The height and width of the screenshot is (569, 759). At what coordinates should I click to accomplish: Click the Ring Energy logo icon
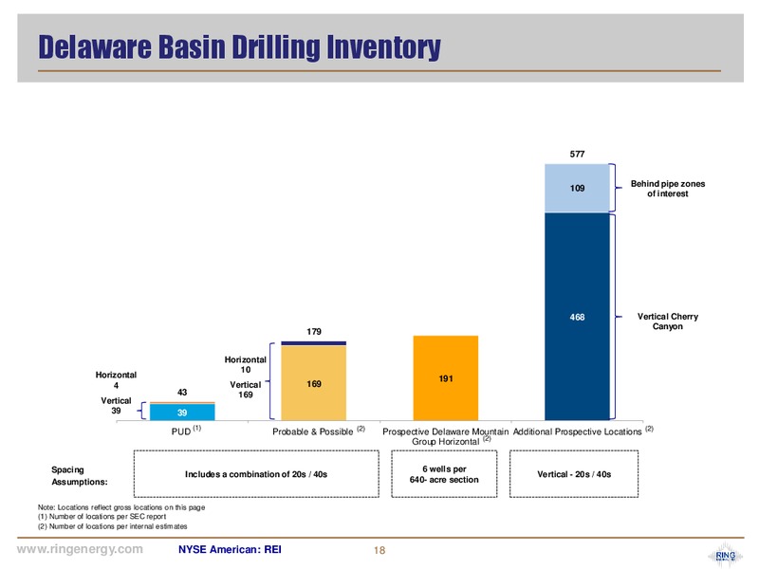point(725,555)
